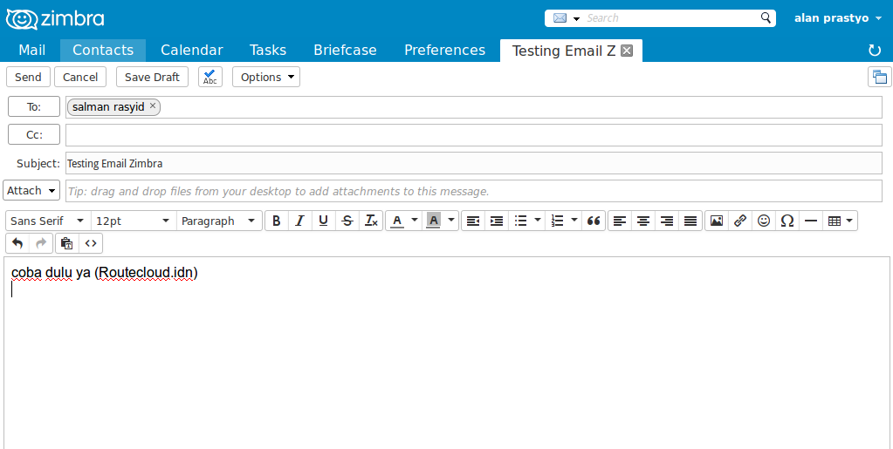The width and height of the screenshot is (893, 449).
Task: Expand numbered list style options
Action: [x=574, y=221]
